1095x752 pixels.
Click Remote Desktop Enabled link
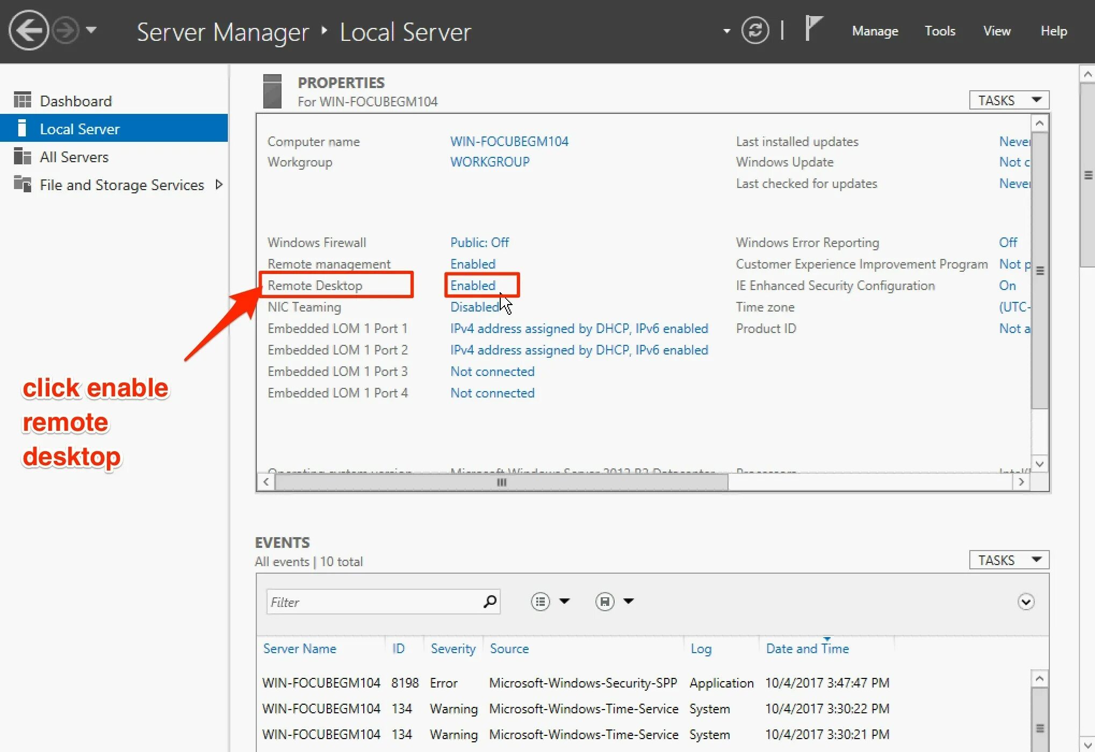pyautogui.click(x=473, y=285)
